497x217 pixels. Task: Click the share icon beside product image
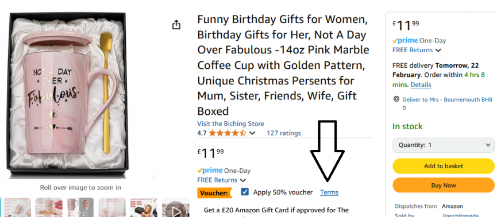(176, 25)
